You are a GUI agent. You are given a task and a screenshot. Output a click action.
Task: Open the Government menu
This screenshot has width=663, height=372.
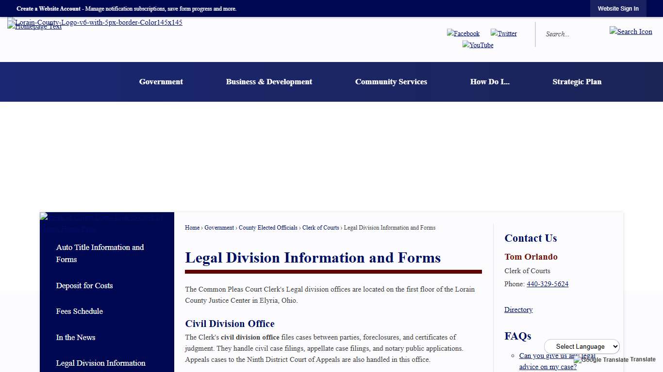pyautogui.click(x=161, y=82)
